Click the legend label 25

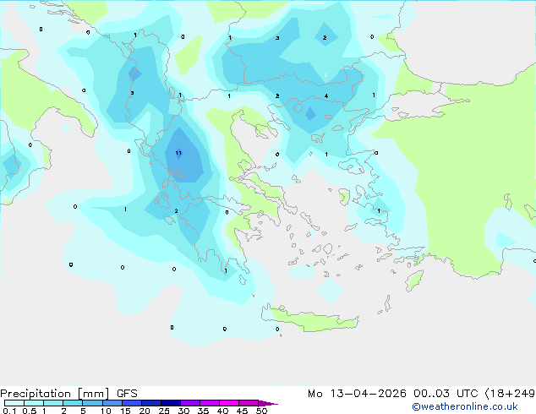tap(164, 411)
